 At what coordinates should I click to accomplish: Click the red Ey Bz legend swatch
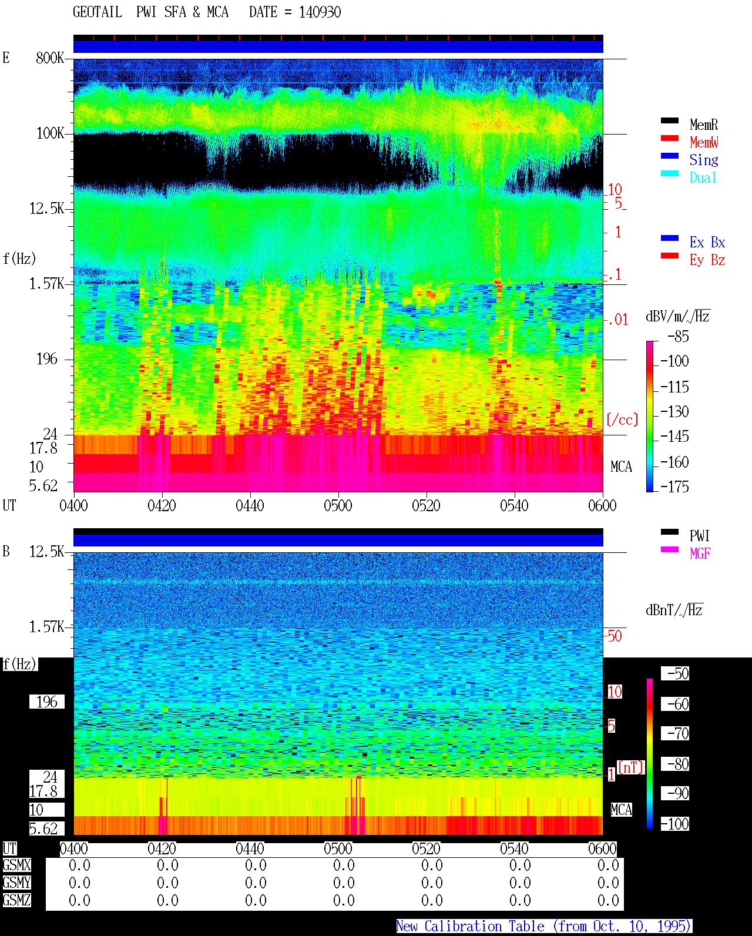[x=670, y=256]
